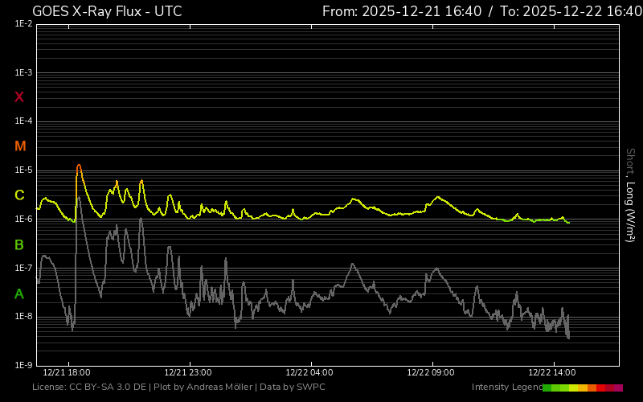Click the '12/22 09:00' time axis label

(x=431, y=373)
